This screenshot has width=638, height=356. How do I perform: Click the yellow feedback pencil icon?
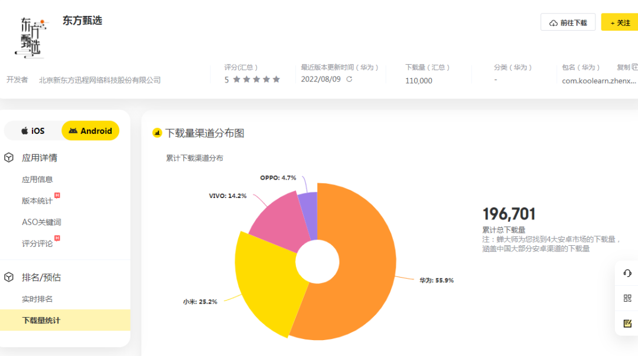(x=627, y=323)
